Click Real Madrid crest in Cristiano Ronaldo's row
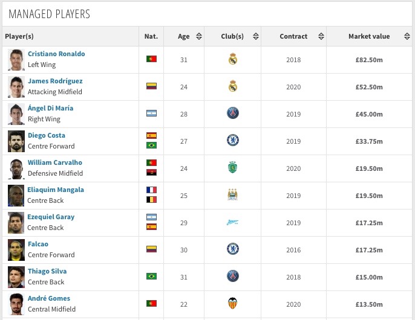This screenshot has width=415, height=320. click(233, 59)
